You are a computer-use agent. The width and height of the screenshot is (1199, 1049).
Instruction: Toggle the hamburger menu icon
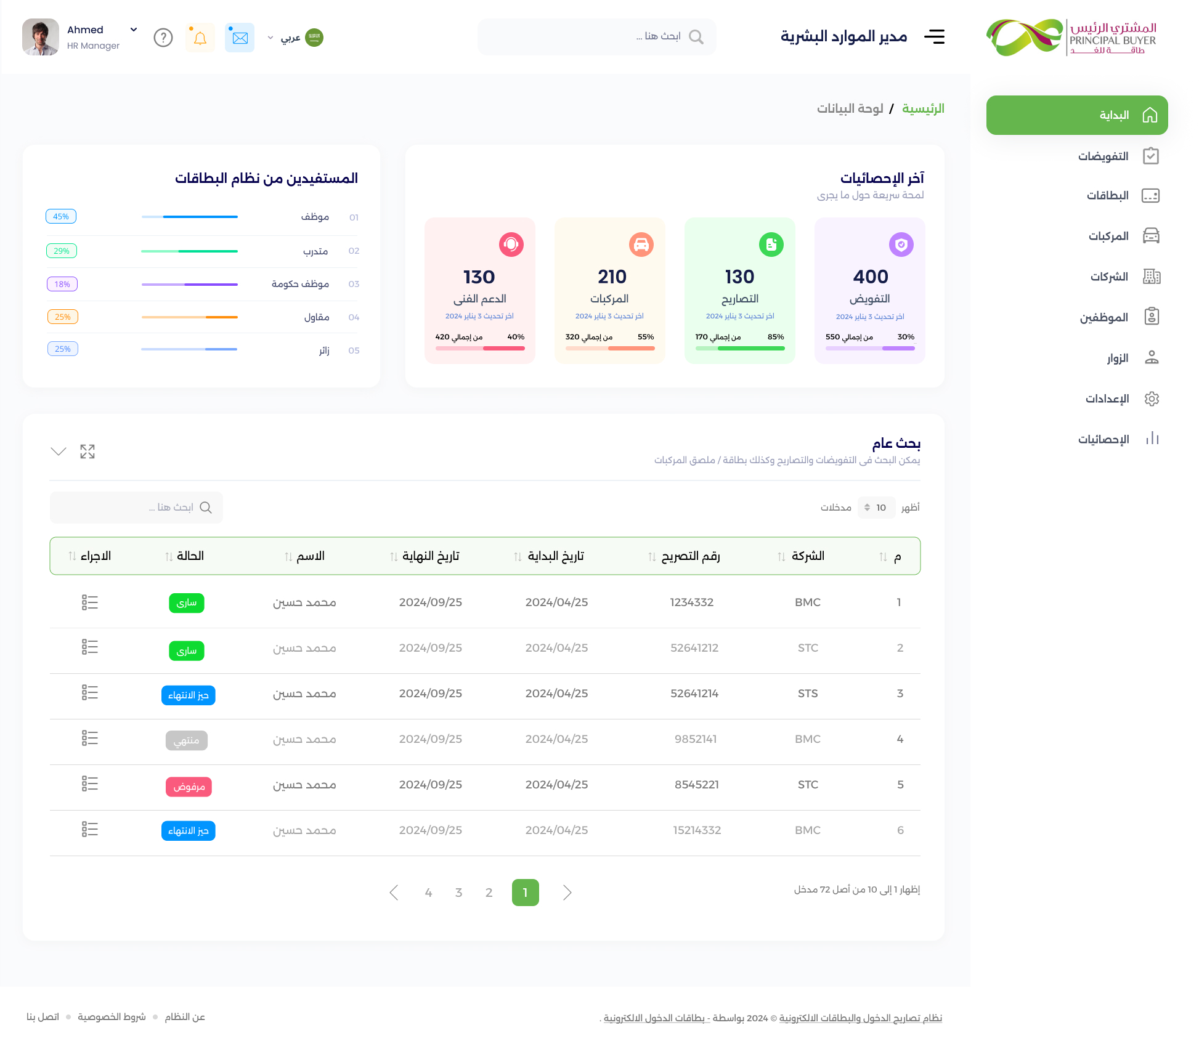click(x=934, y=37)
